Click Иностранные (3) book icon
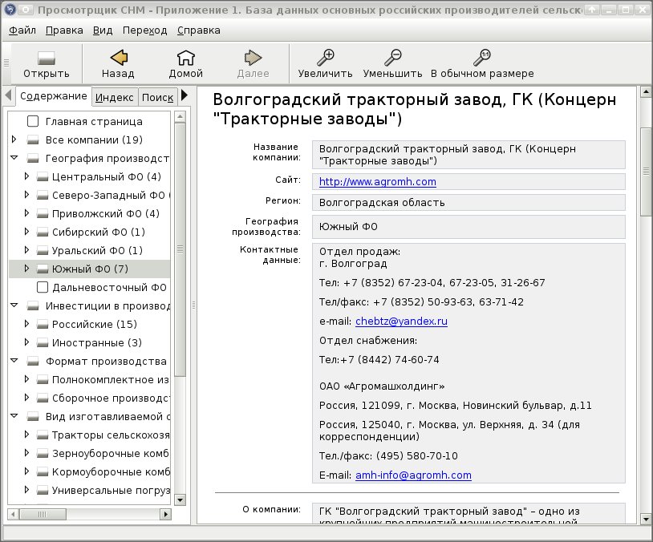Screen dimensions: 653x542 [x=43, y=343]
